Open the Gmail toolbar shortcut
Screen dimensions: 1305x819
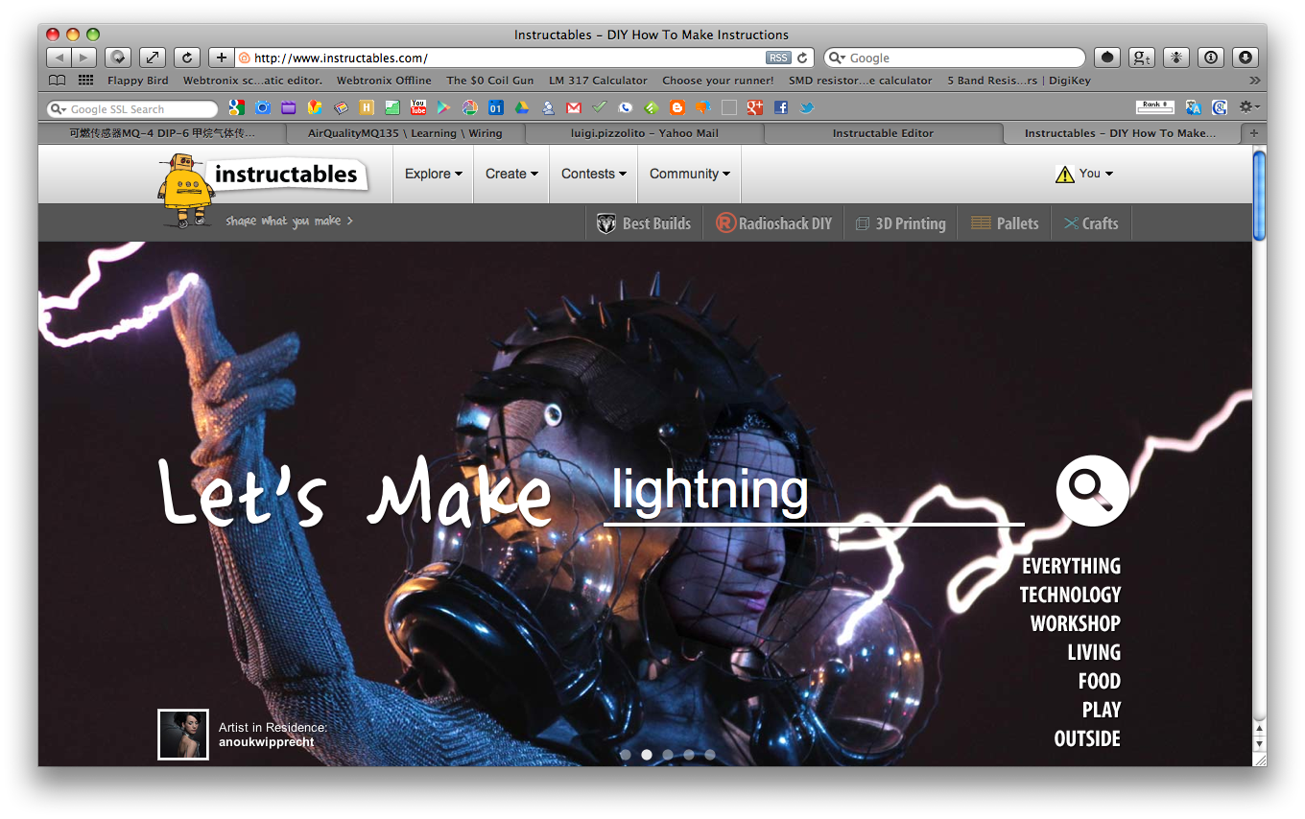(574, 107)
